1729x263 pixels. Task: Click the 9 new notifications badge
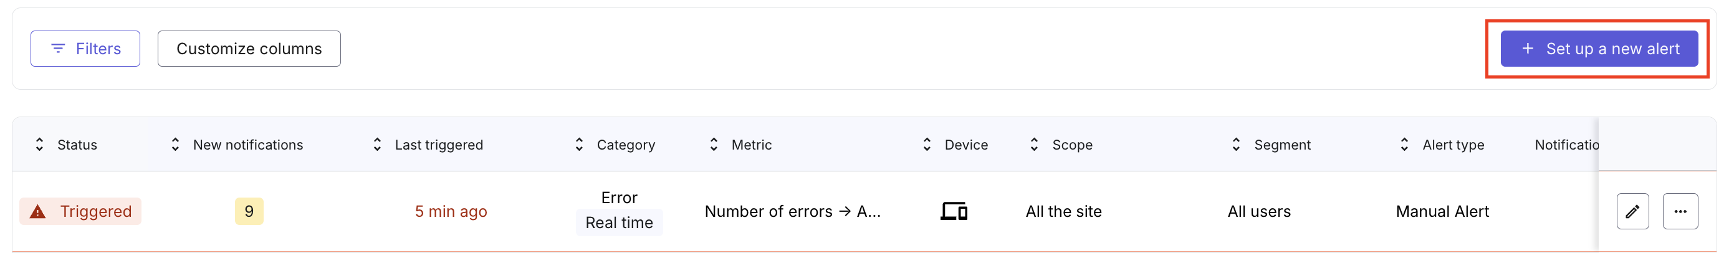(x=249, y=211)
